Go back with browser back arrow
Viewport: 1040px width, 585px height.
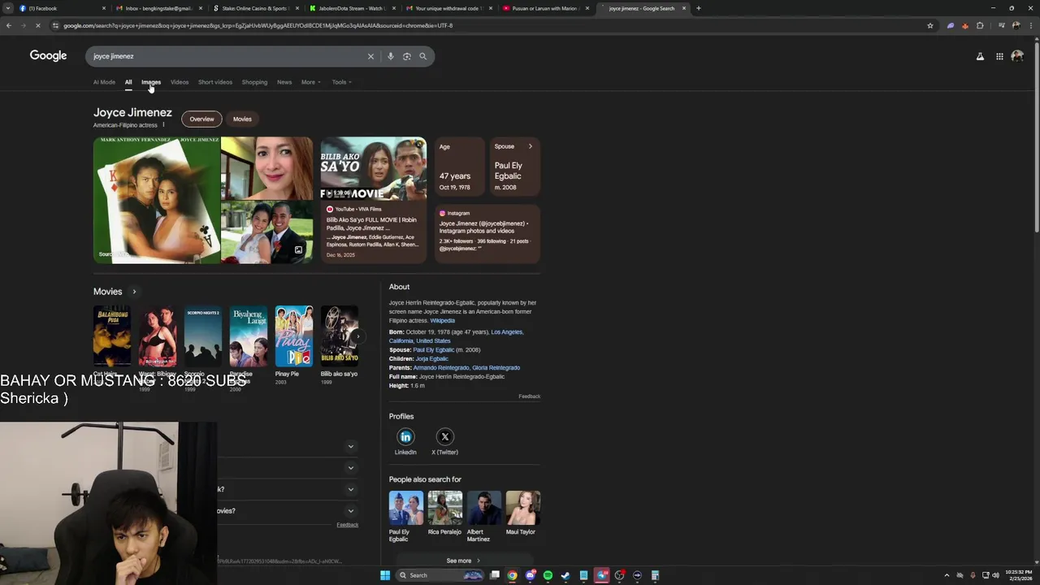tap(8, 25)
